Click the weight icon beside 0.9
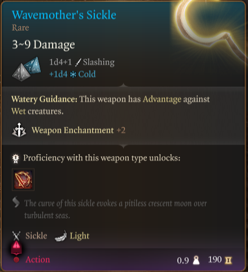The width and height of the screenshot is (248, 272). tap(196, 260)
